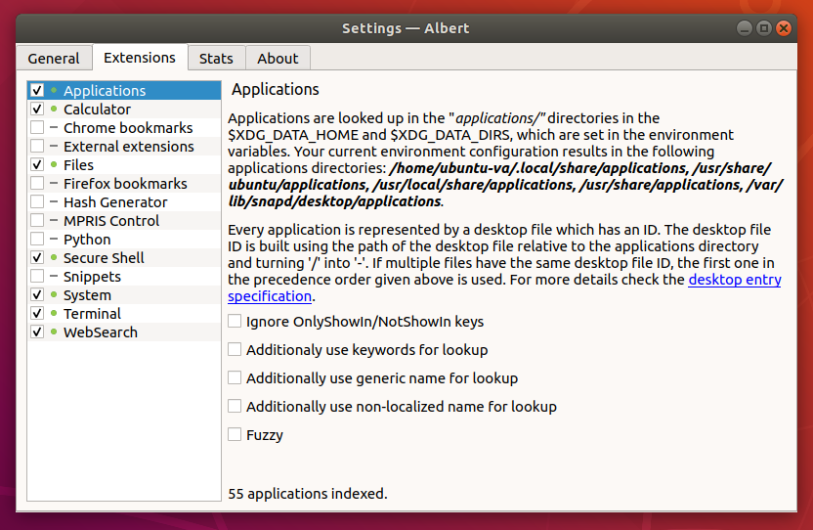Disable the Calculator extension checkbox
The image size is (813, 530).
click(37, 110)
